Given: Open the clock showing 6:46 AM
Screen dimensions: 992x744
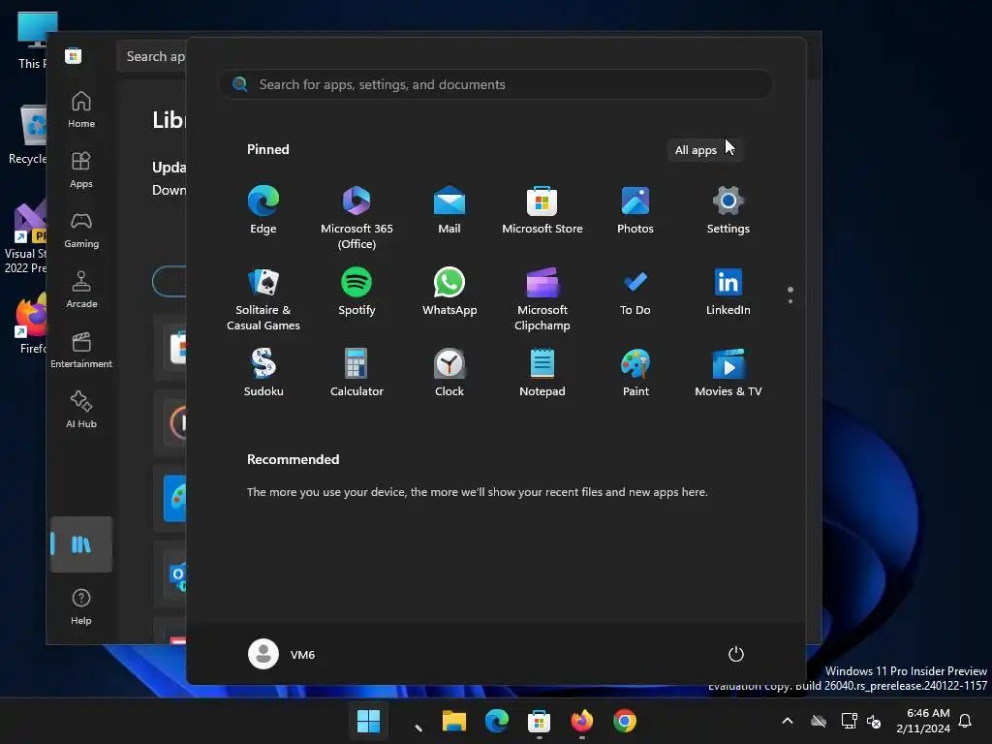Looking at the screenshot, I should tap(923, 721).
